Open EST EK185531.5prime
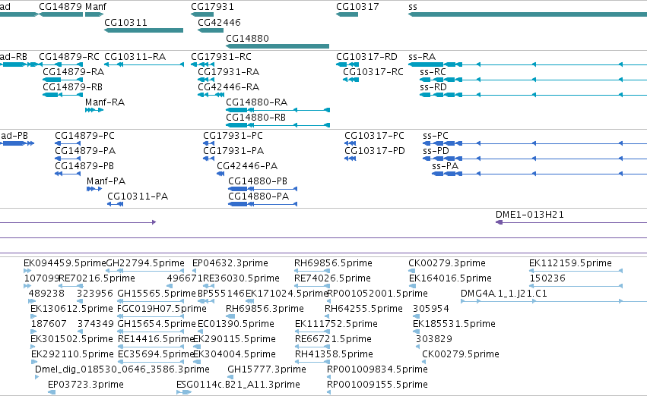This screenshot has width=647, height=396. coord(454,324)
